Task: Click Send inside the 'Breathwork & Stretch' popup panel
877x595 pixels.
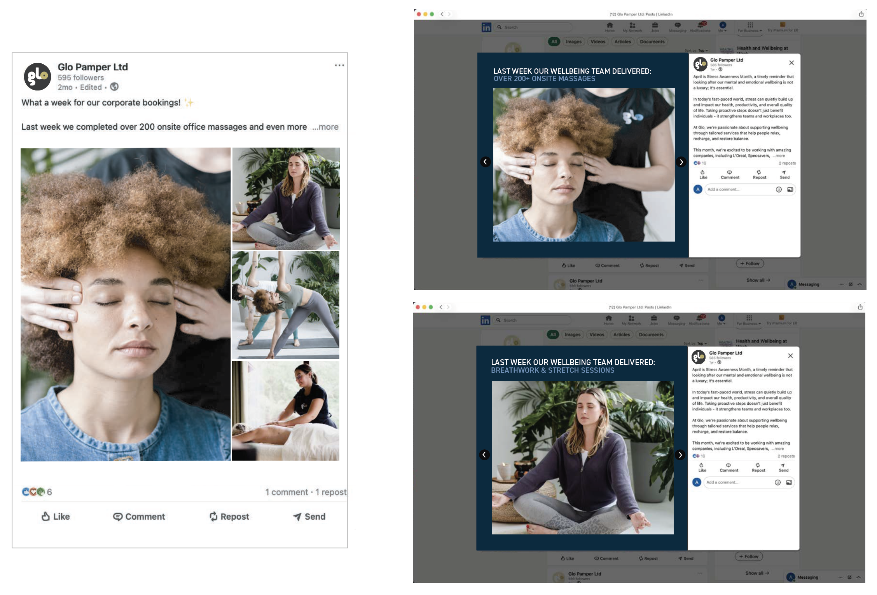Action: 783,467
